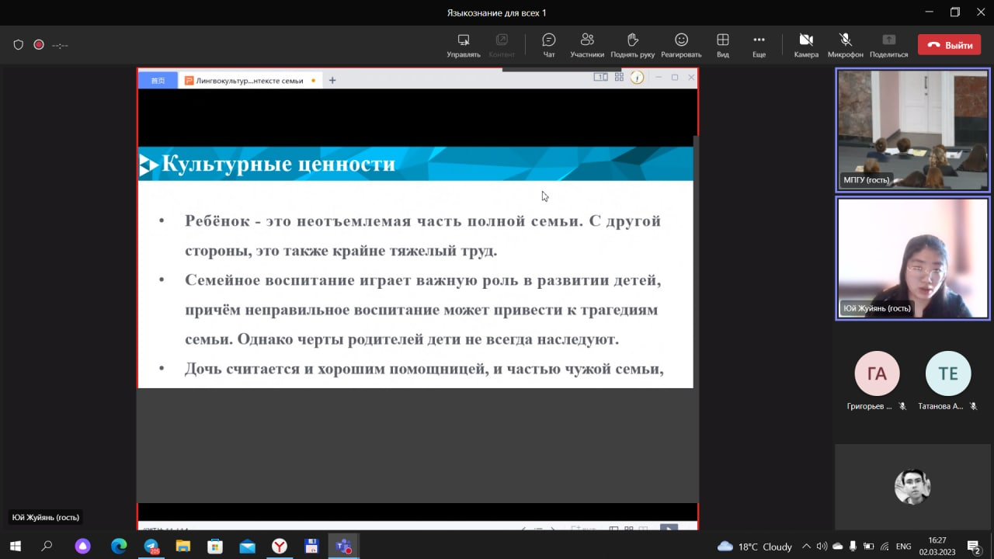Raise hand with Поднять руку

click(632, 45)
